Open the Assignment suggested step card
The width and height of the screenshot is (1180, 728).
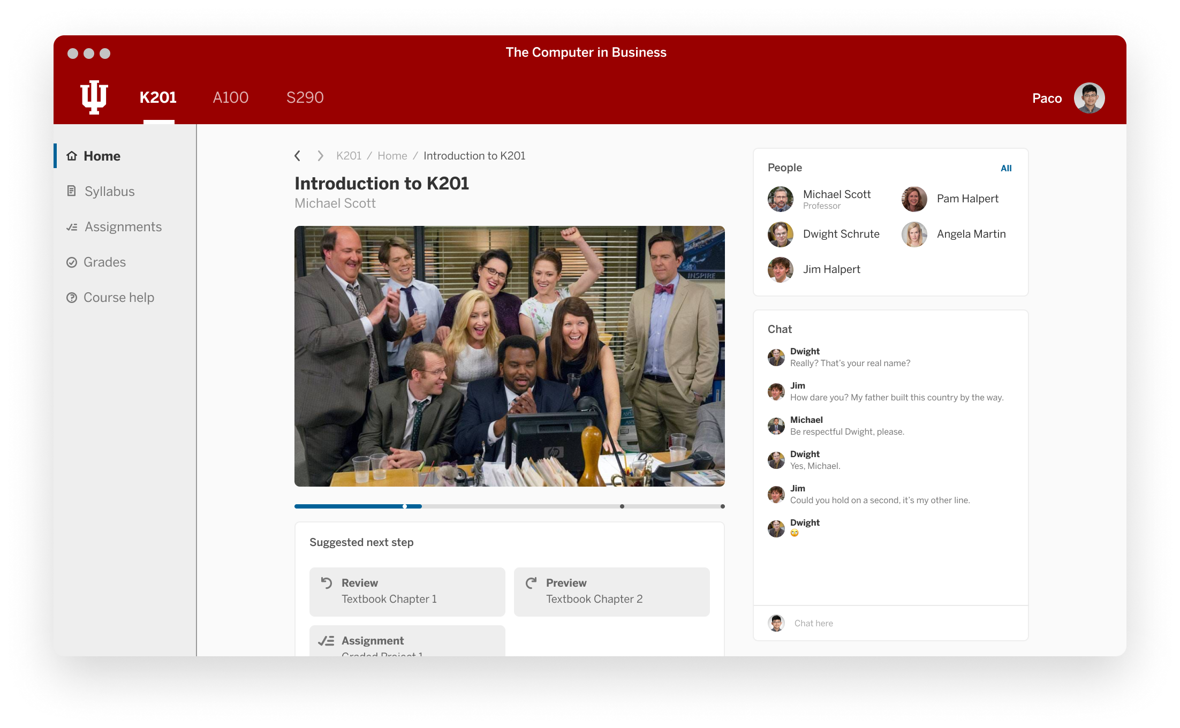click(407, 641)
